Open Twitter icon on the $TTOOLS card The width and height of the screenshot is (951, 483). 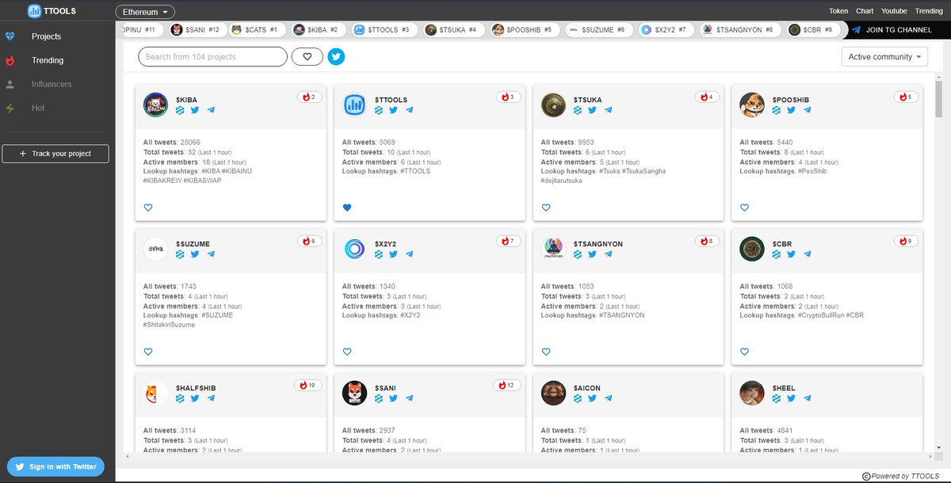coord(393,110)
